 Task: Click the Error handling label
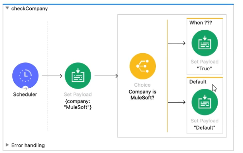coord(28,145)
